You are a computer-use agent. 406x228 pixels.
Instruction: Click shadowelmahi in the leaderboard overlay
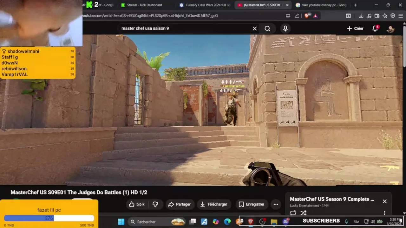click(23, 51)
